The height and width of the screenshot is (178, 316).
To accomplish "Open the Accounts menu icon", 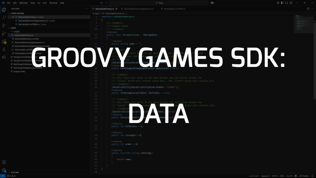I will coord(4,162).
